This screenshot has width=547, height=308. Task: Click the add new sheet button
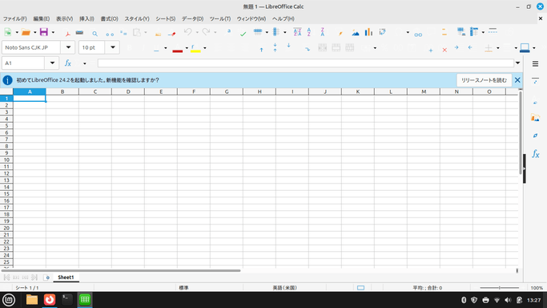coord(46,278)
